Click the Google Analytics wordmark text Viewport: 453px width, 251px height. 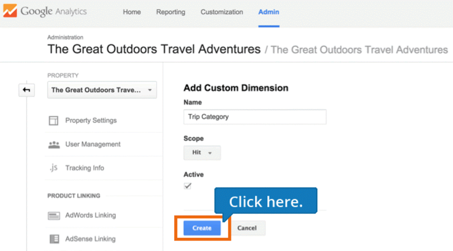(54, 12)
